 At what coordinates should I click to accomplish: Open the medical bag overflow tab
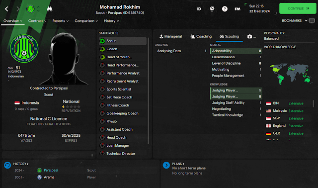tap(251, 36)
